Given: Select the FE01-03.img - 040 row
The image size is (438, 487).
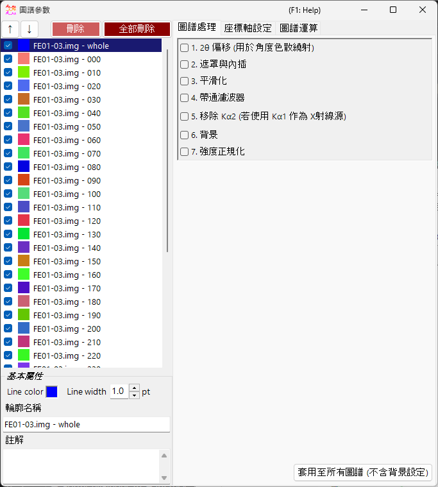Looking at the screenshot, I should [81, 113].
